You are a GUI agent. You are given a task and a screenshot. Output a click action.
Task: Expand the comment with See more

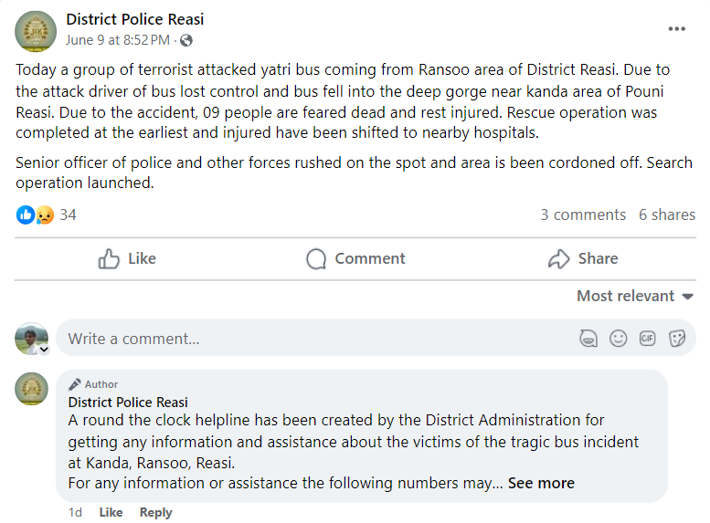click(541, 483)
